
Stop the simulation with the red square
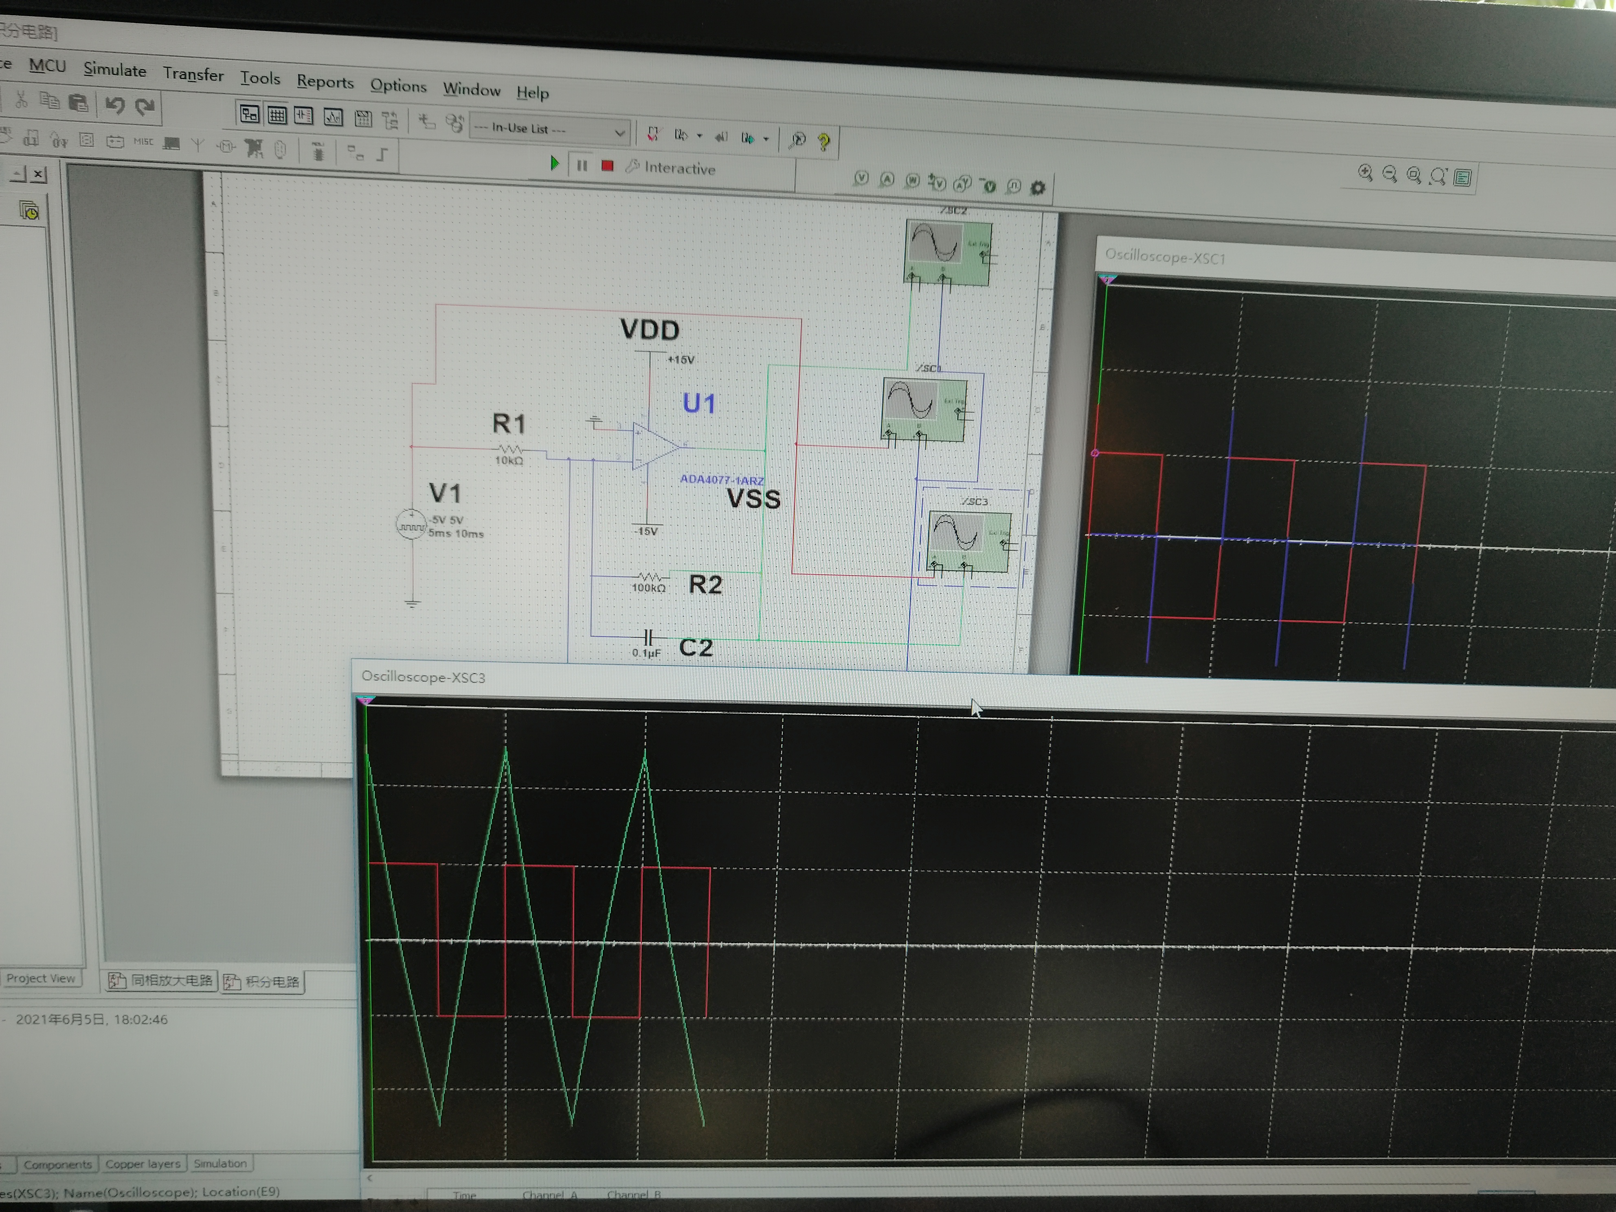(607, 166)
